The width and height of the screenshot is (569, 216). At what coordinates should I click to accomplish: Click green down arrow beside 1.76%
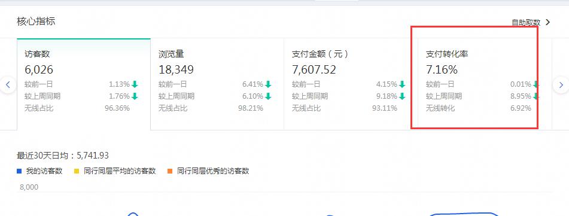pos(135,96)
